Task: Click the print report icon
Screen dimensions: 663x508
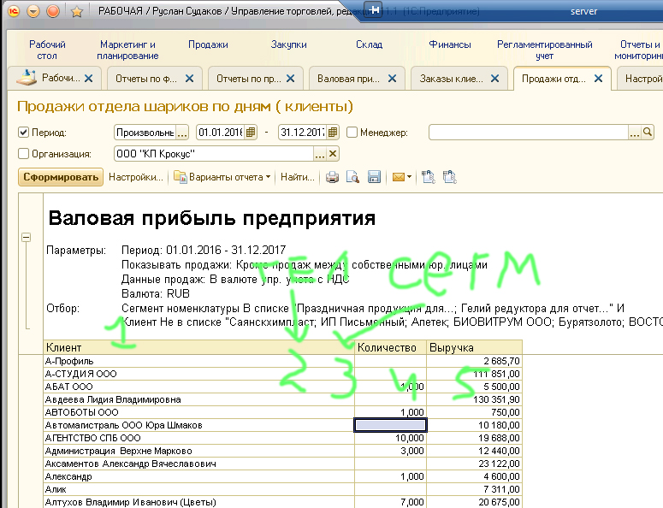Action: pos(332,178)
